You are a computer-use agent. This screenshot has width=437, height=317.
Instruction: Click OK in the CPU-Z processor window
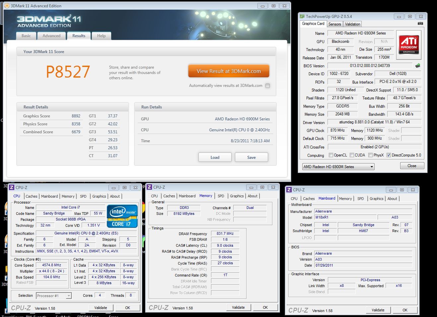[x=127, y=308]
